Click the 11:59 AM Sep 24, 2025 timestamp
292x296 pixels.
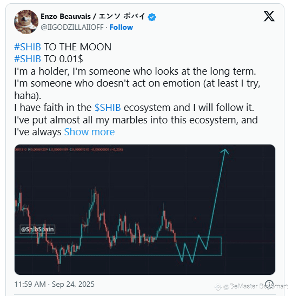click(x=54, y=284)
